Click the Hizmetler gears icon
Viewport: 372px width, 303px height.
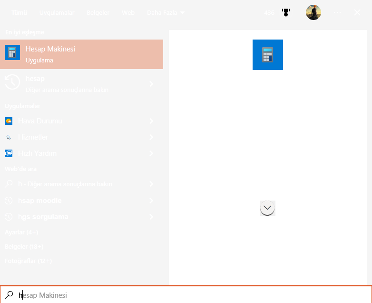click(x=9, y=137)
